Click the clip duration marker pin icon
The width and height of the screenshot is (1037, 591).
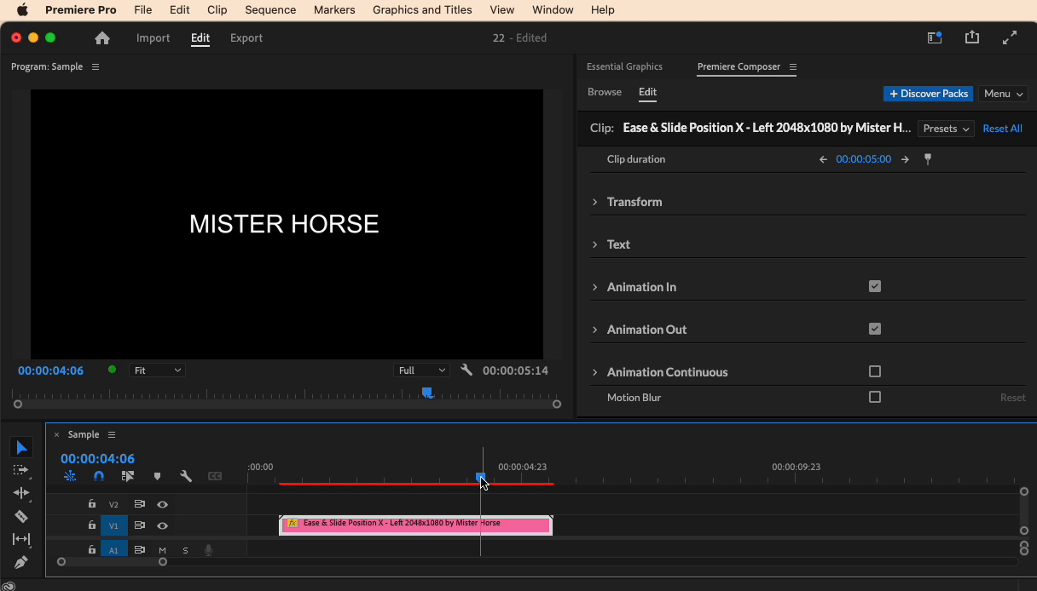coord(928,159)
